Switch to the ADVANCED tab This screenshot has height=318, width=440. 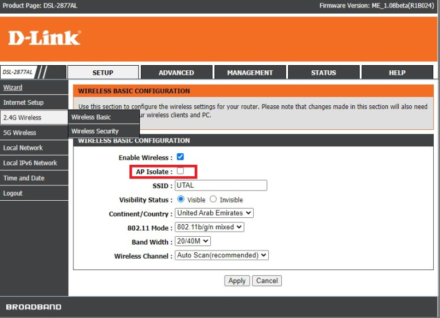[176, 73]
